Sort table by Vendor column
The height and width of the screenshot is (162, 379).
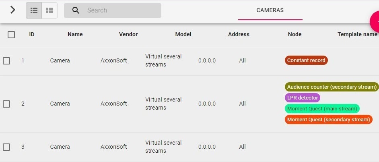point(128,35)
